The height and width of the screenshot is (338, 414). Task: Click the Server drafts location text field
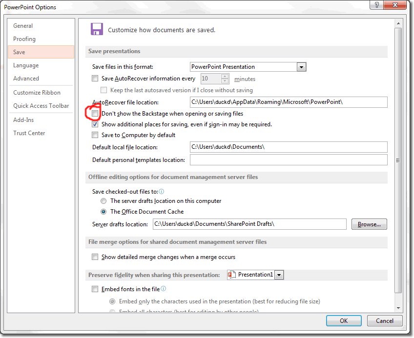pos(249,224)
